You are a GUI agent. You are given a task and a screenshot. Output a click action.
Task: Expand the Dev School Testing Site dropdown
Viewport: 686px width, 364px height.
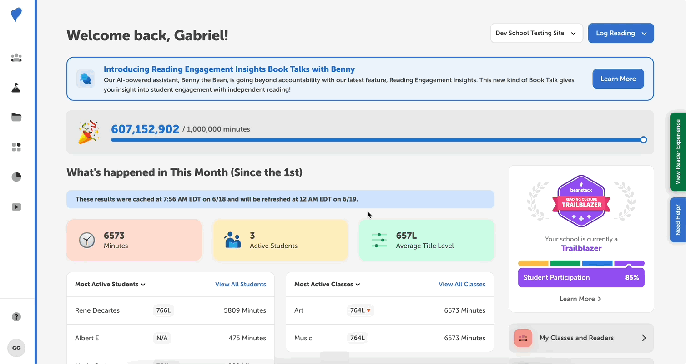pyautogui.click(x=536, y=33)
